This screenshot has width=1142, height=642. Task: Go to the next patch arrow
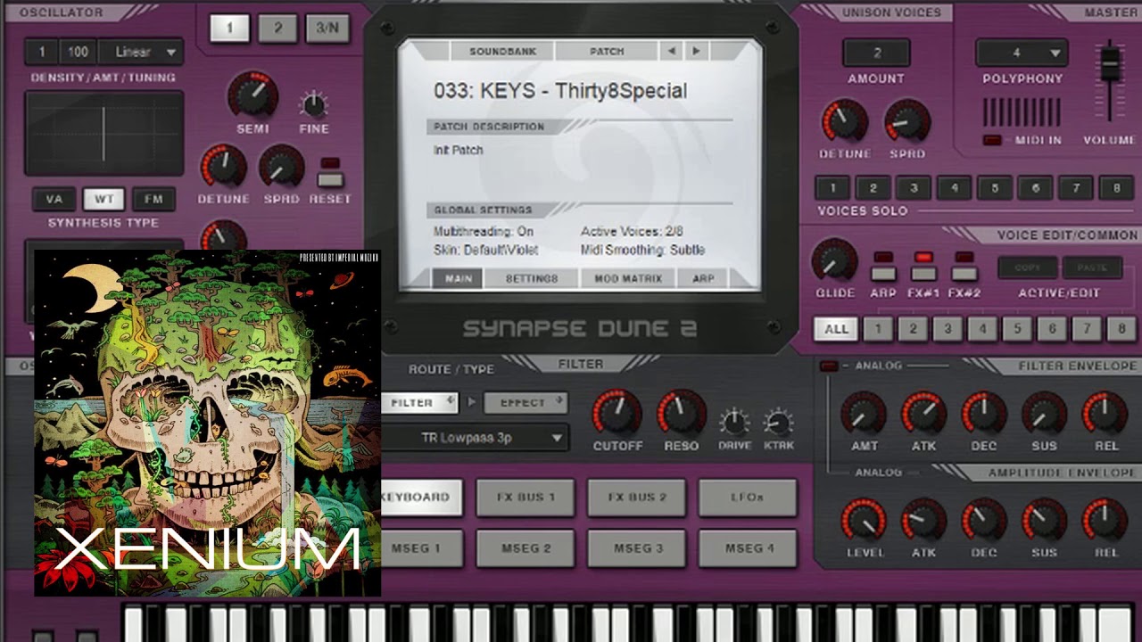click(696, 52)
